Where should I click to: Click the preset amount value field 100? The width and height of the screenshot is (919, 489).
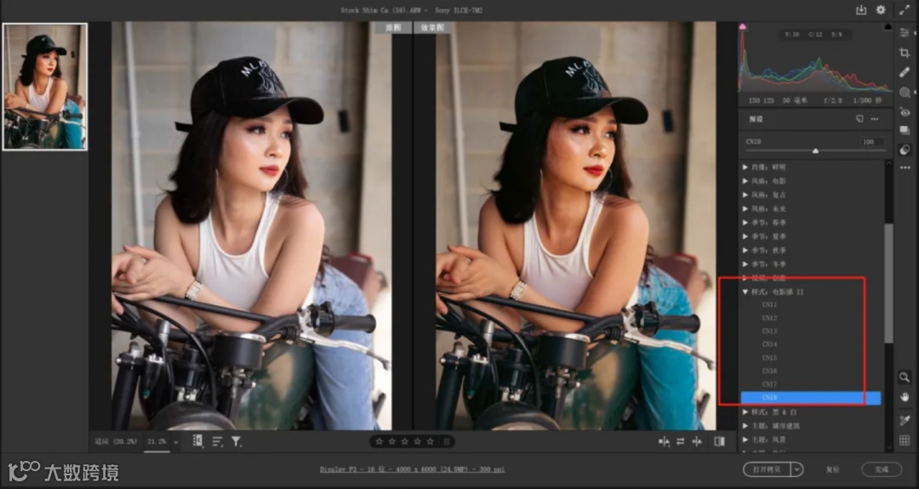point(872,142)
